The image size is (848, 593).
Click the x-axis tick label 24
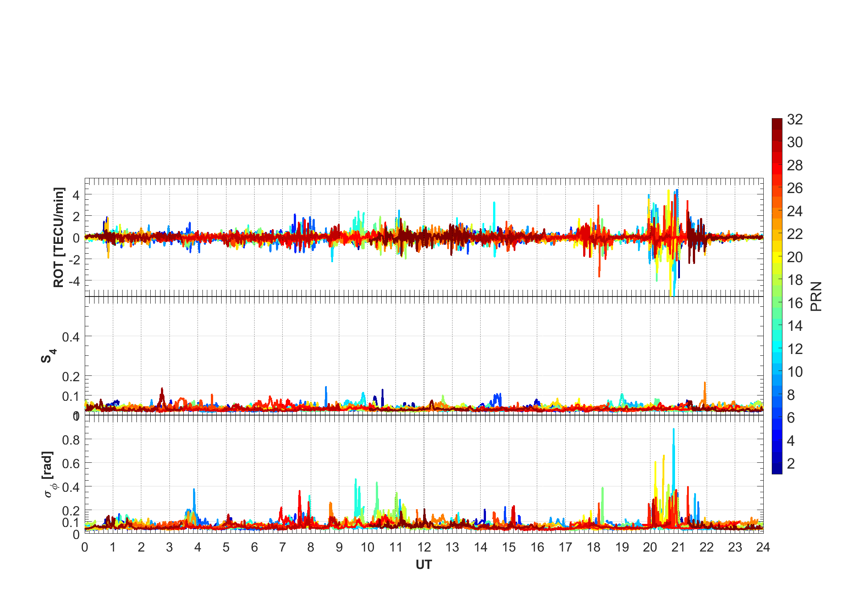tap(763, 548)
